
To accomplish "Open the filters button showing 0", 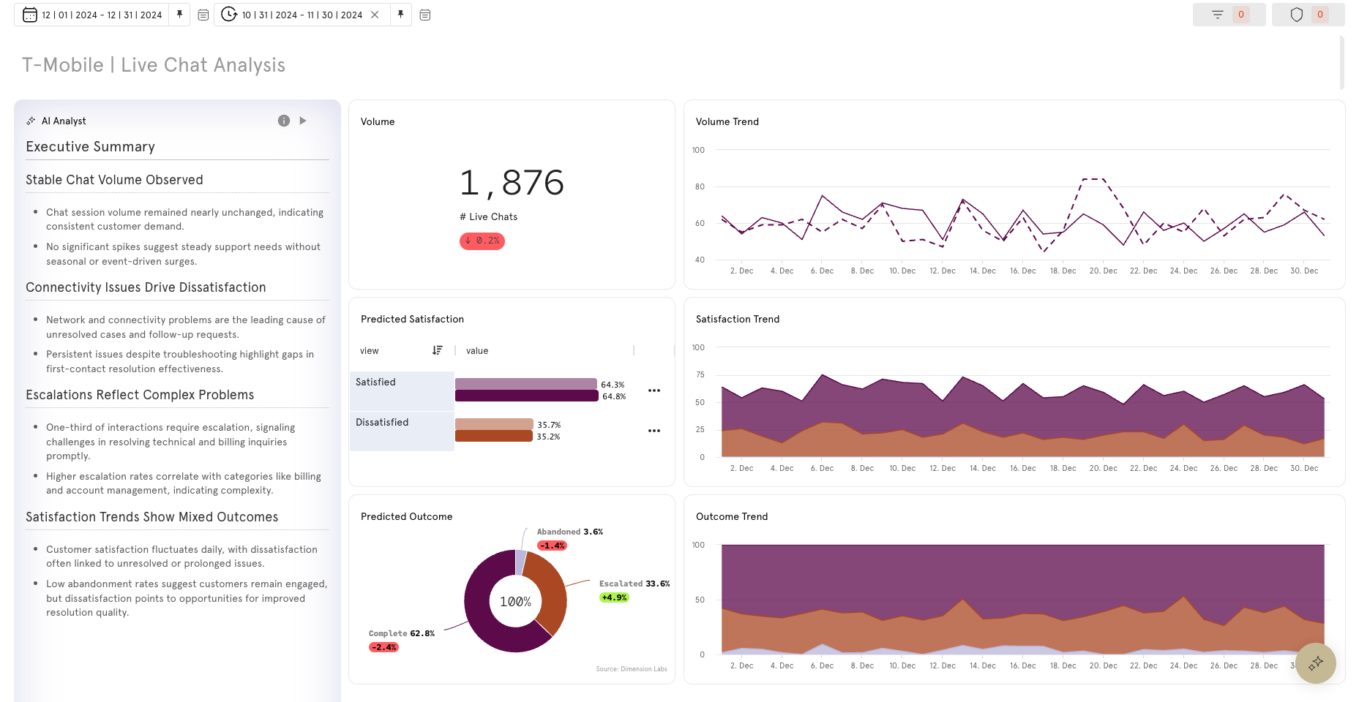I will click(x=1229, y=15).
